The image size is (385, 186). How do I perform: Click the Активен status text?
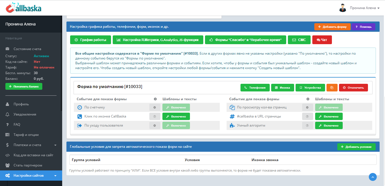tap(41, 56)
